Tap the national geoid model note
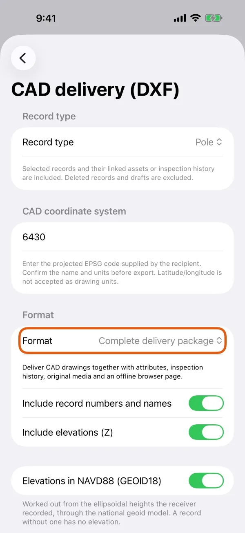This screenshot has width=245, height=533. tap(112, 513)
